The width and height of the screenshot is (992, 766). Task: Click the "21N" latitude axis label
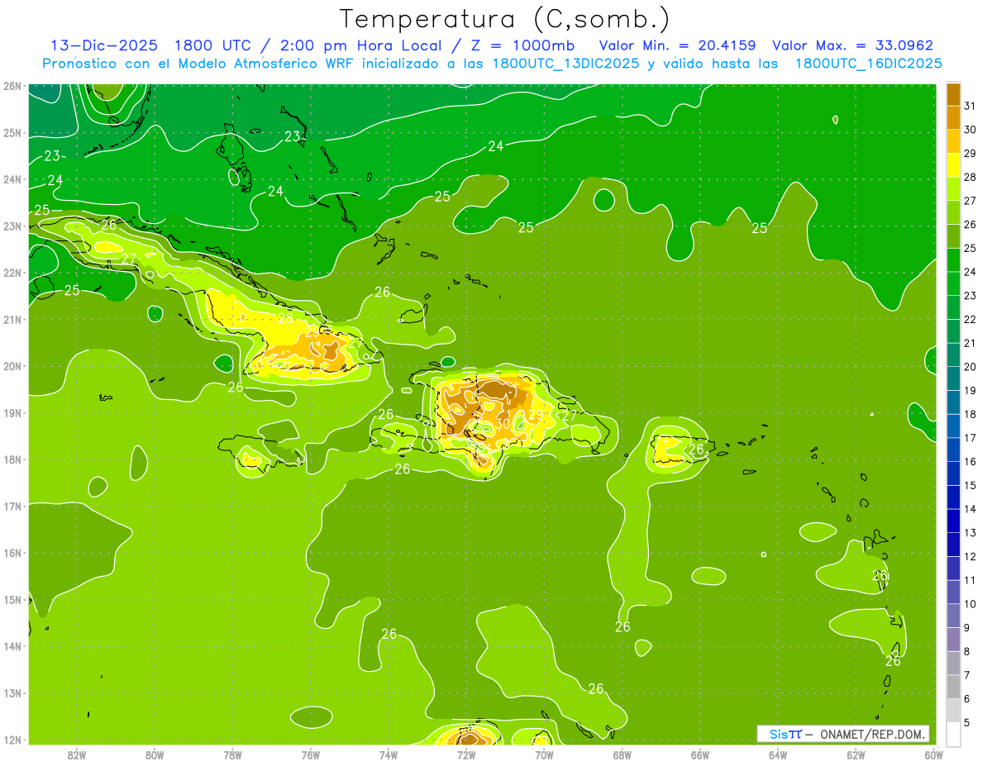[12, 320]
